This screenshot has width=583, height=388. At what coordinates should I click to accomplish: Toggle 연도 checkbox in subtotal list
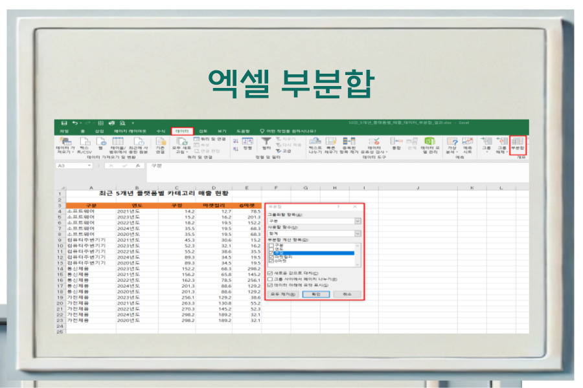point(271,249)
